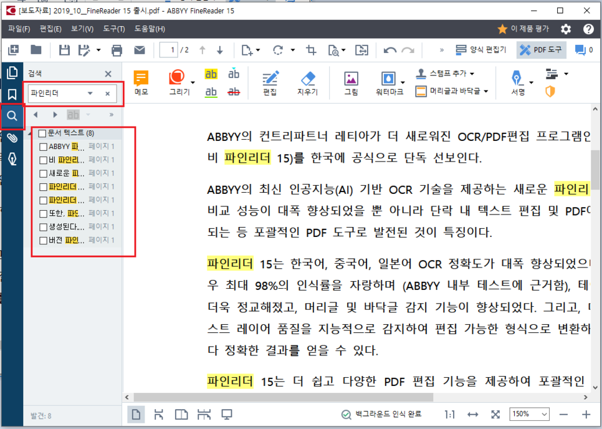This screenshot has width=602, height=429.
Task: Click the password security shield icon
Action: click(x=550, y=92)
